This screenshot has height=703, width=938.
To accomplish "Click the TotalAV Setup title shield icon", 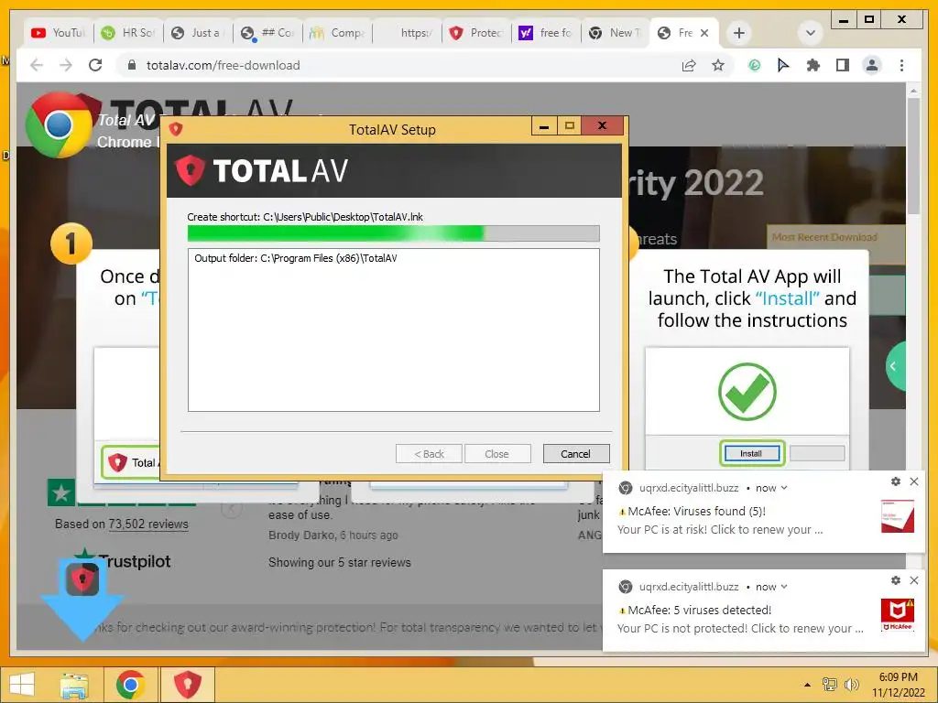I will pyautogui.click(x=176, y=129).
